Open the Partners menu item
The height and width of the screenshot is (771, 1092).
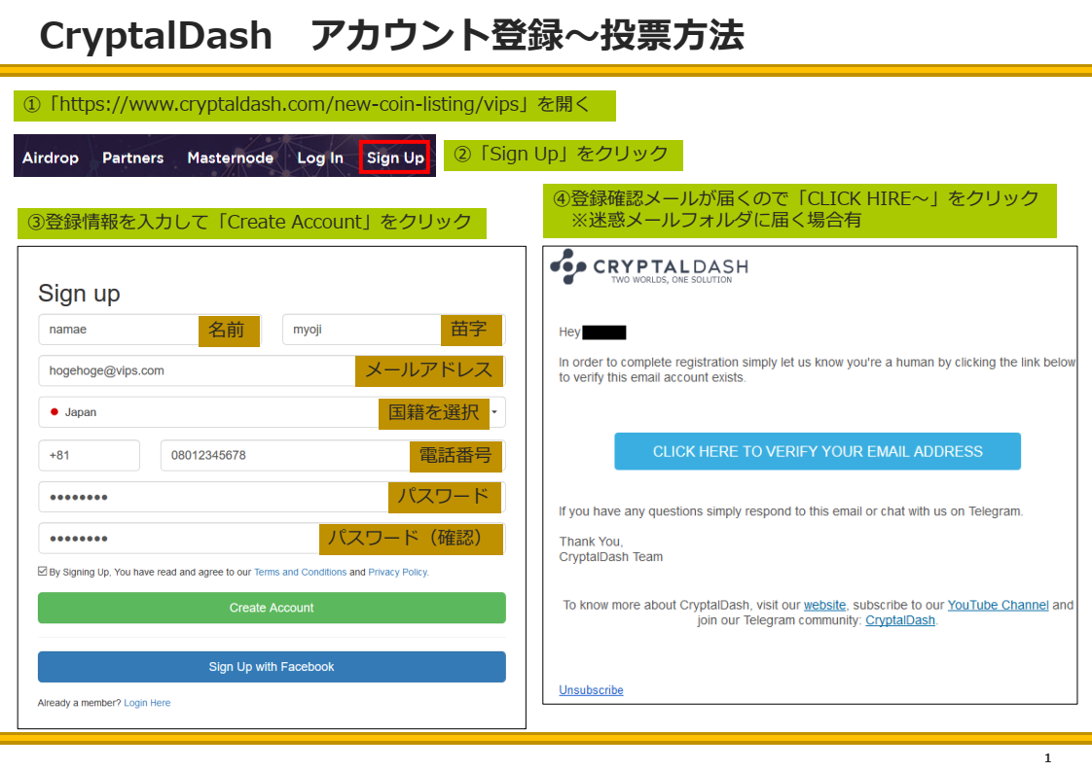pyautogui.click(x=133, y=158)
